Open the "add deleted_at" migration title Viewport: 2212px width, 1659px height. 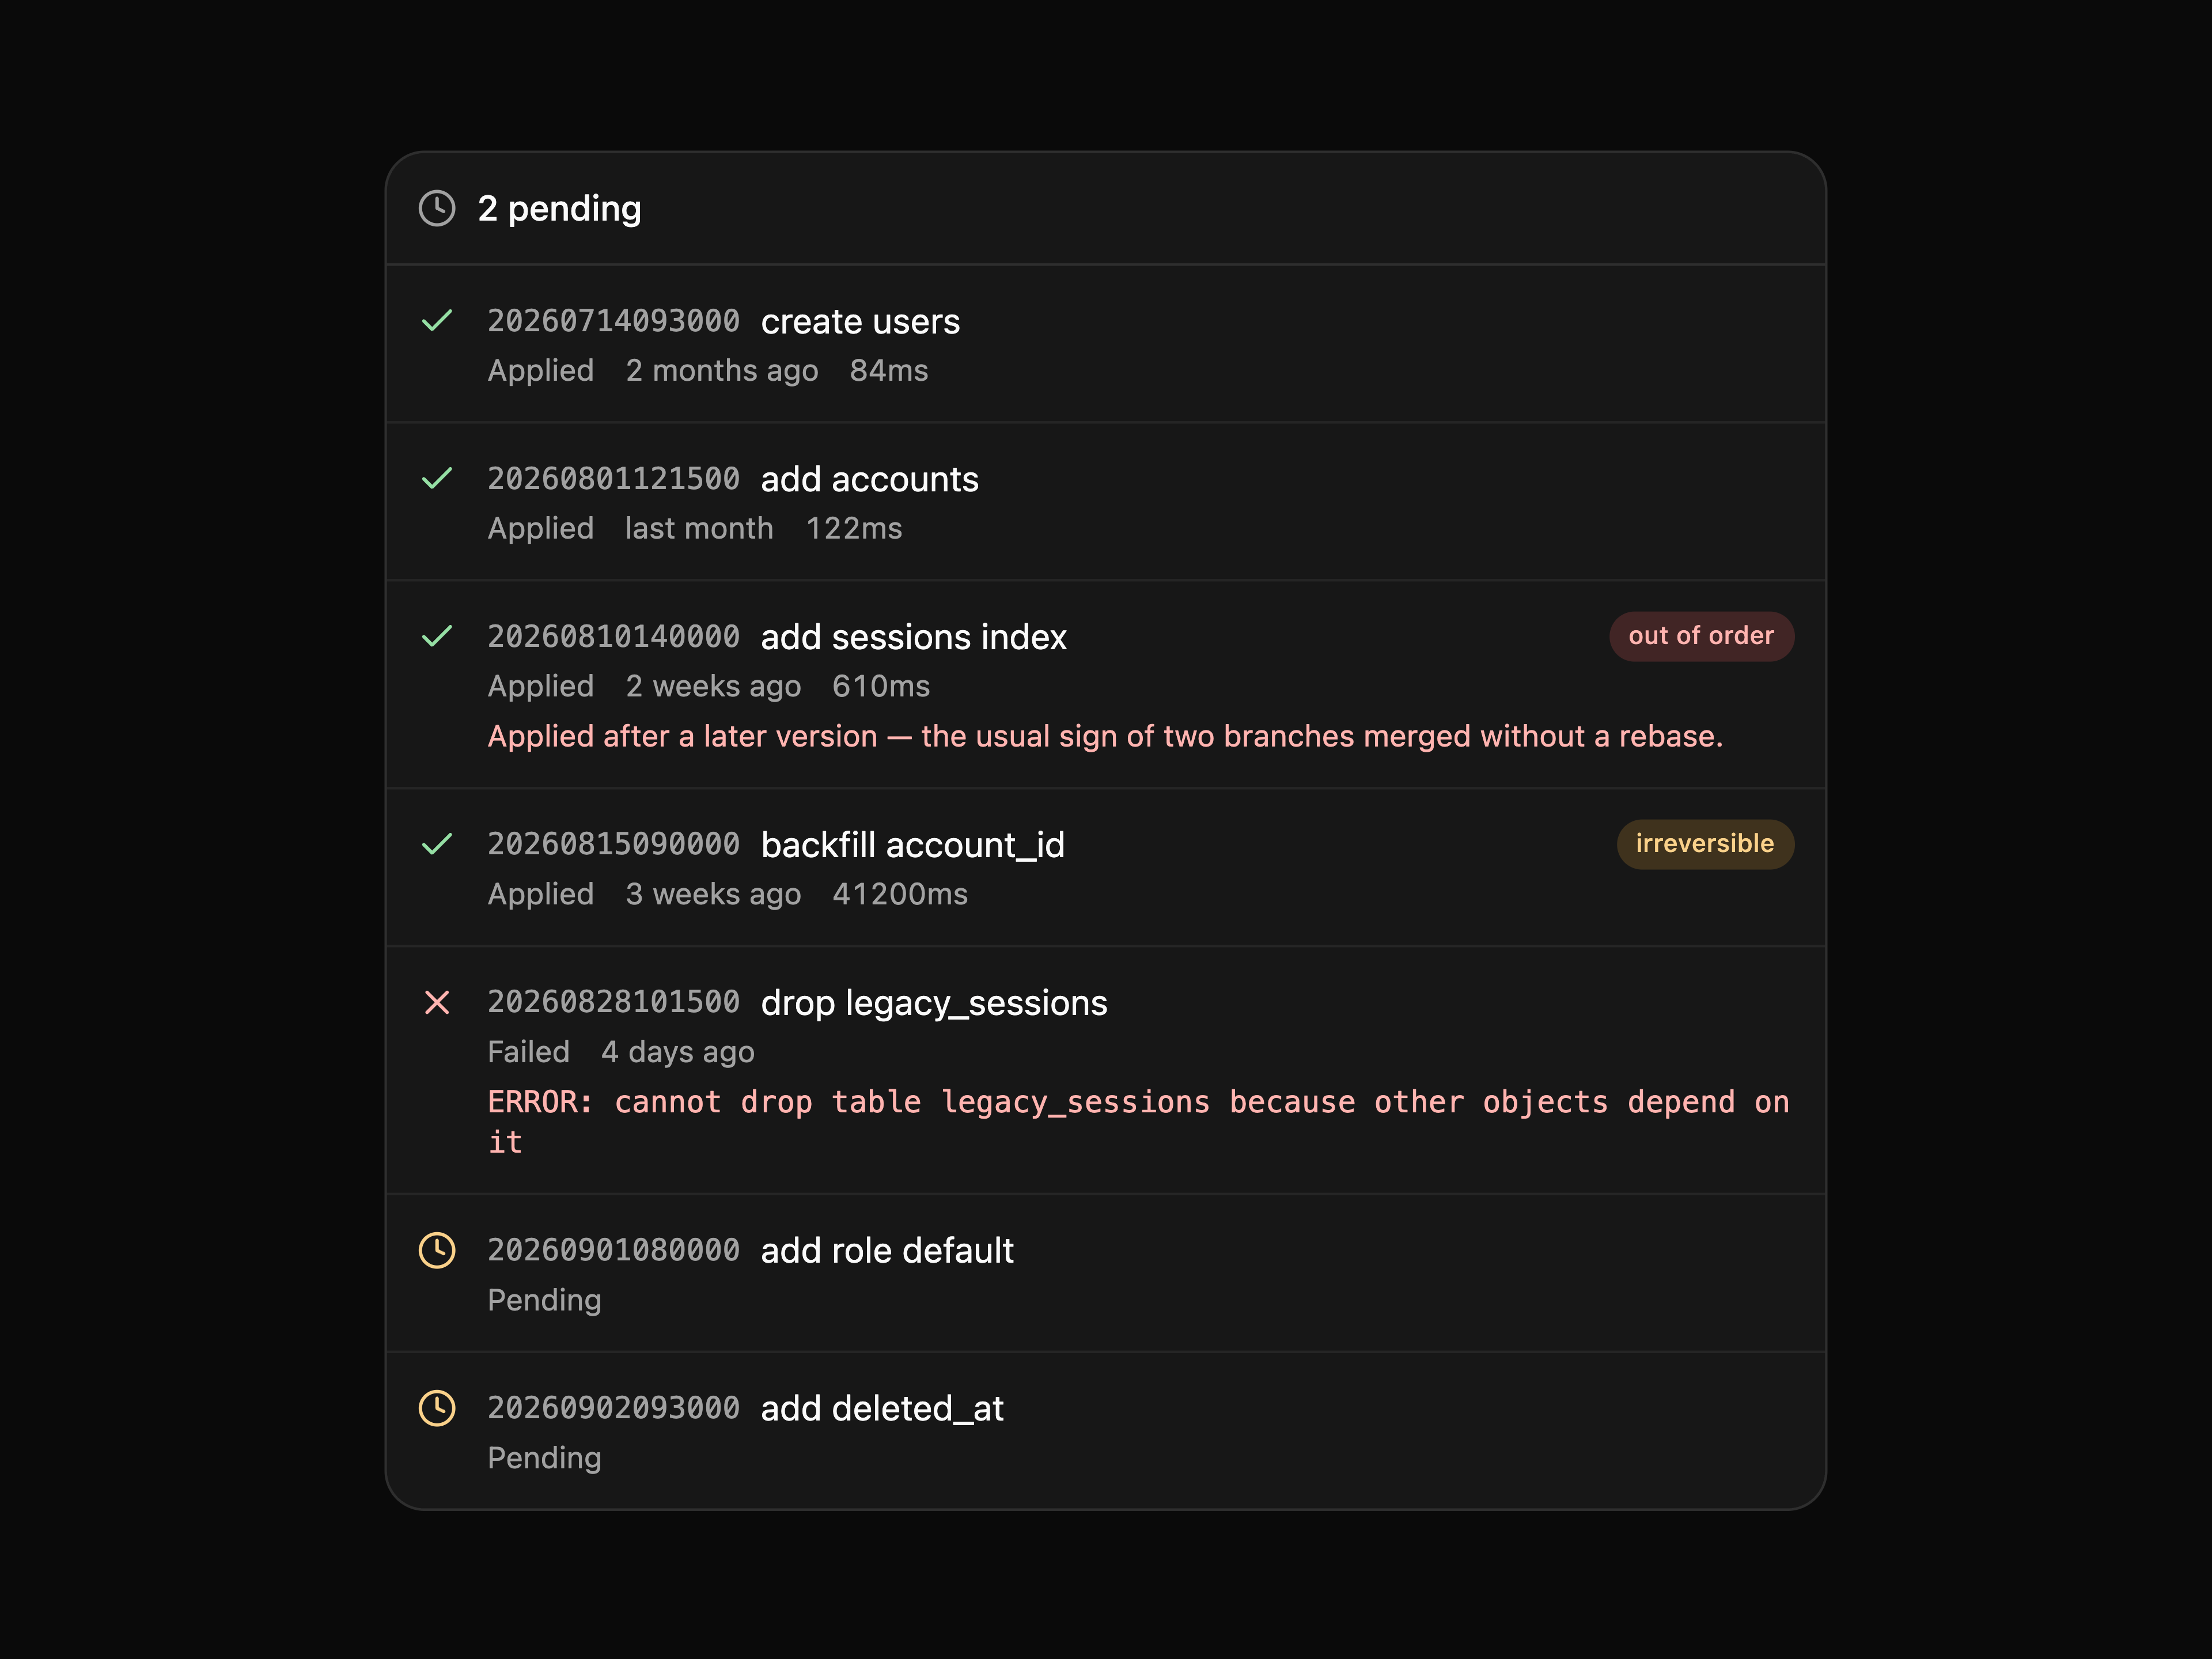point(882,1409)
